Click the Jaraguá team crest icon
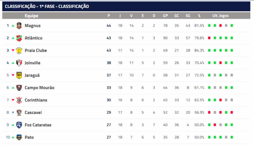 pyautogui.click(x=19, y=75)
